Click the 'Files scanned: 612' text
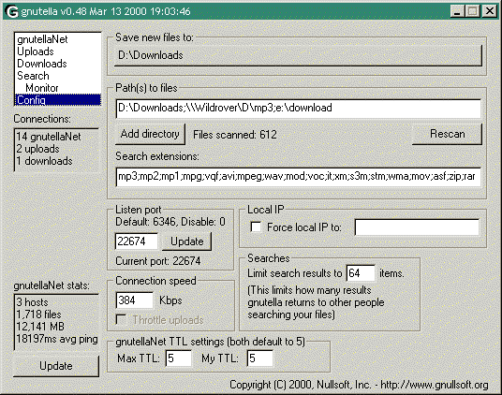 pyautogui.click(x=235, y=135)
